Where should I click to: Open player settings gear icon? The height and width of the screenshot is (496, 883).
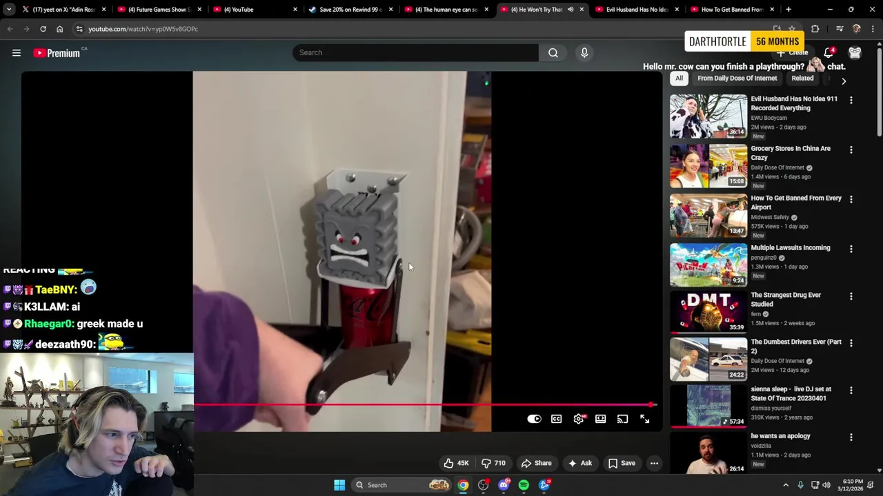coord(579,419)
